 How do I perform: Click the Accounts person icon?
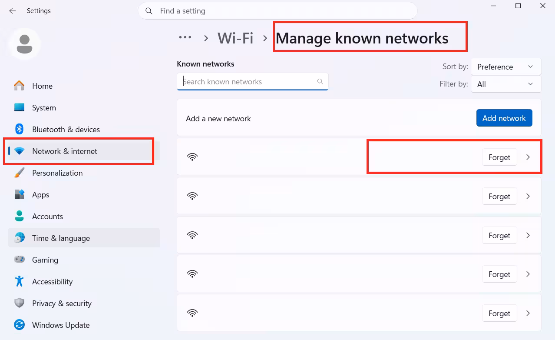19,216
